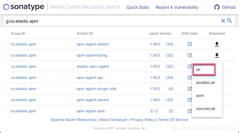This screenshot has width=239, height=133.
Task: Open artifact apm-agent-parent
Action: pyautogui.click(x=93, y=100)
